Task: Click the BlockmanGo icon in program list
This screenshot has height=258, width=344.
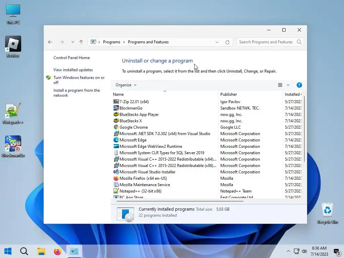Action: pyautogui.click(x=116, y=108)
